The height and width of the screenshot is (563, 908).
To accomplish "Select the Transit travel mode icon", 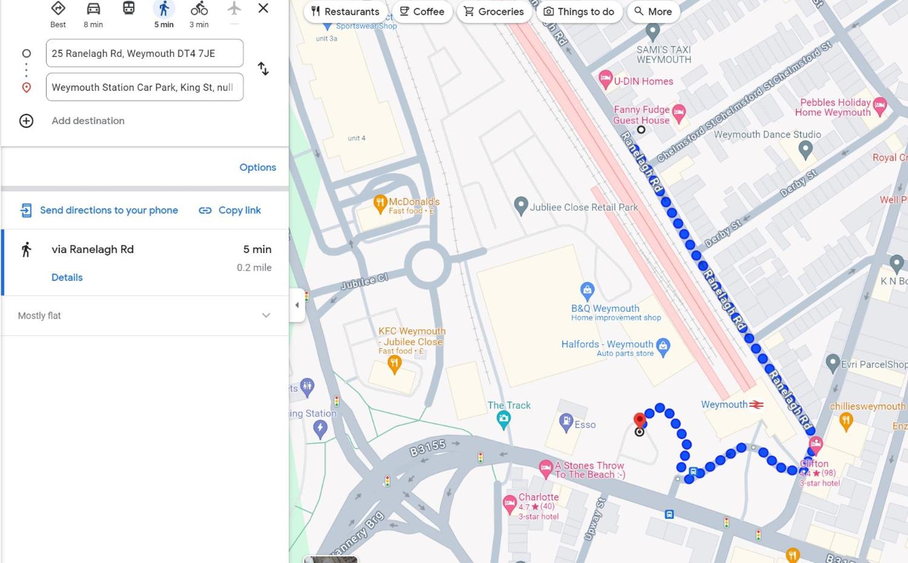I will [128, 8].
